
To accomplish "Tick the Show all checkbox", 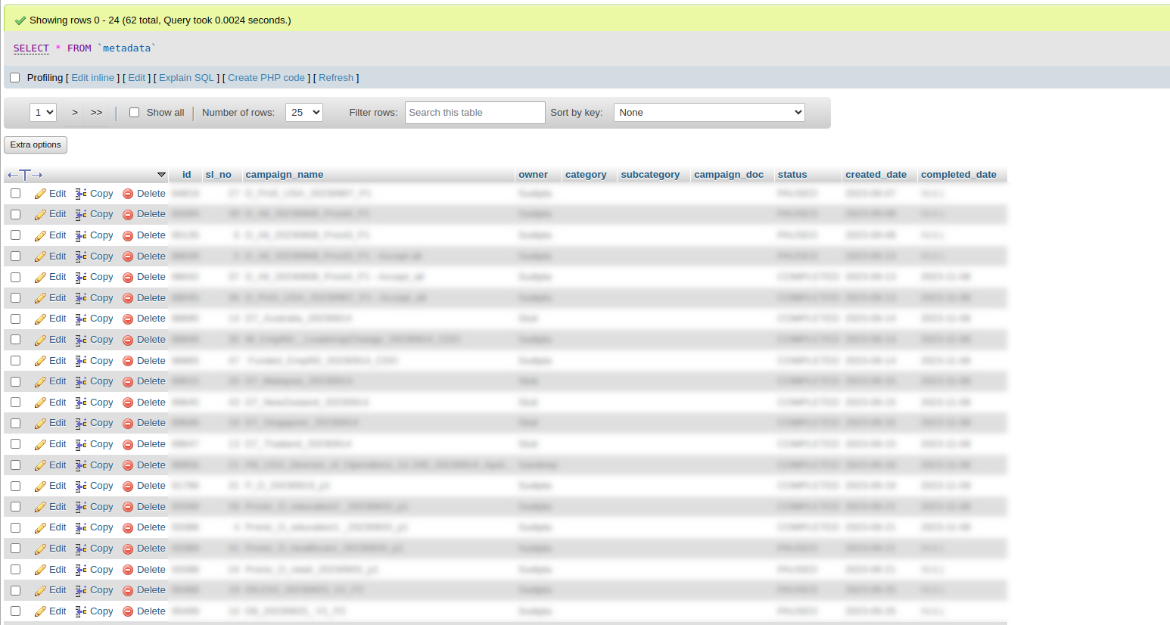I will point(134,113).
